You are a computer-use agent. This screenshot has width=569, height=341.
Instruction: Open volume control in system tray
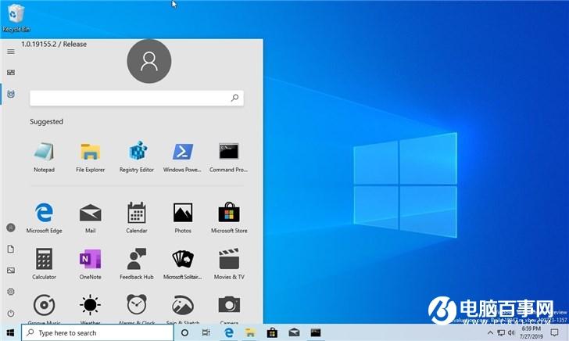(511, 332)
